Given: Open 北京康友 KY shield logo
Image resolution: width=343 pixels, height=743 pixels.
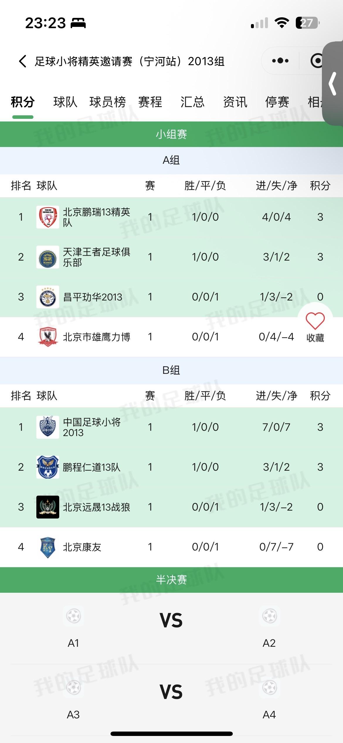Looking at the screenshot, I should pyautogui.click(x=48, y=547).
